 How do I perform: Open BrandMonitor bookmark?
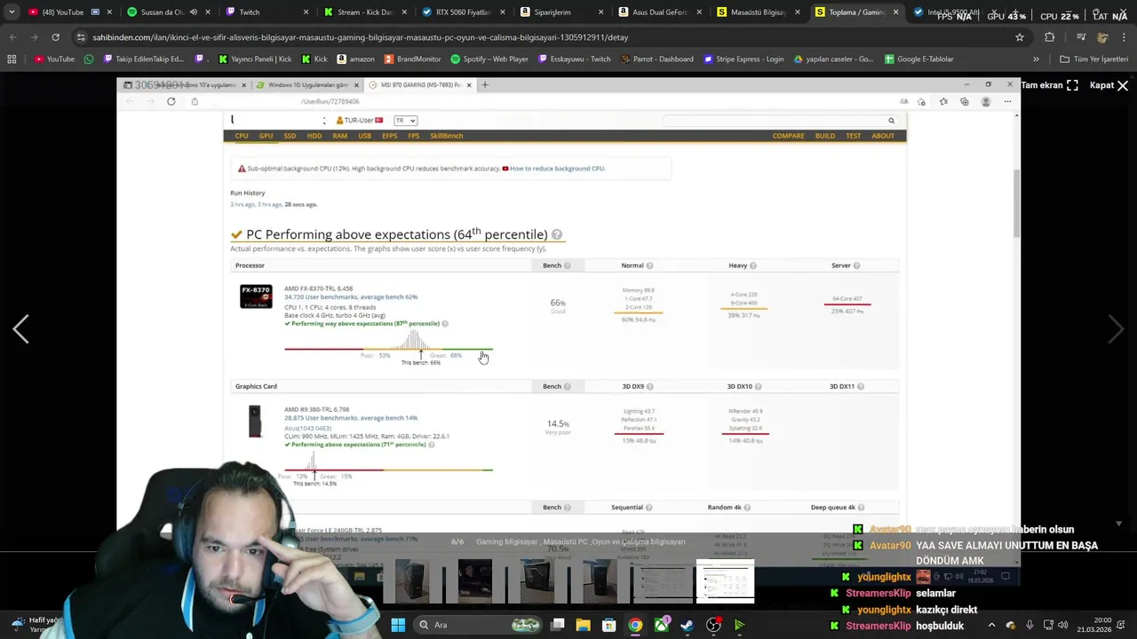412,59
